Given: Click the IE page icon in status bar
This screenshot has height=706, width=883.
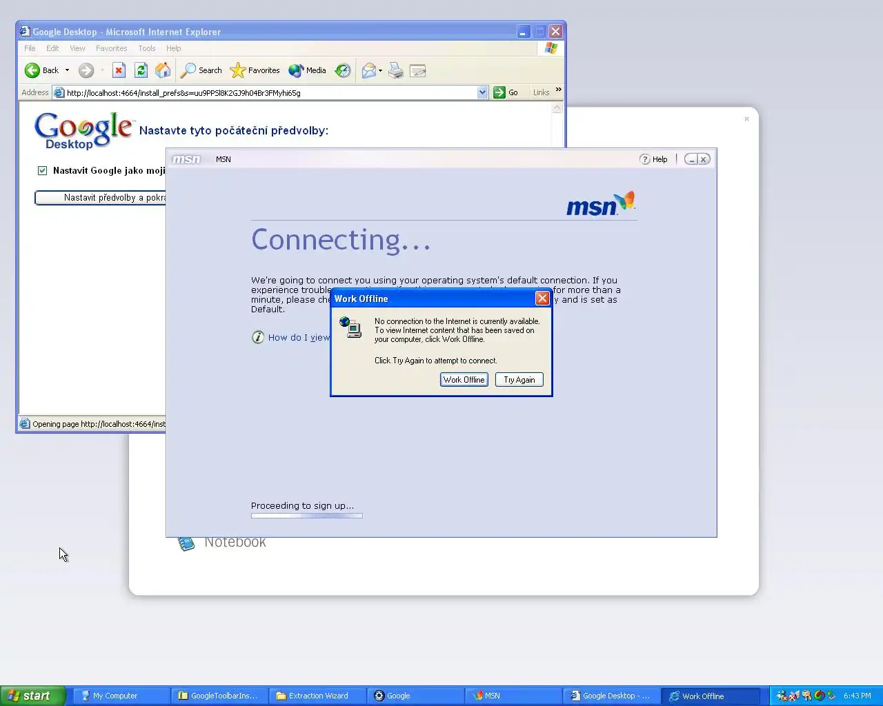Looking at the screenshot, I should coord(25,424).
